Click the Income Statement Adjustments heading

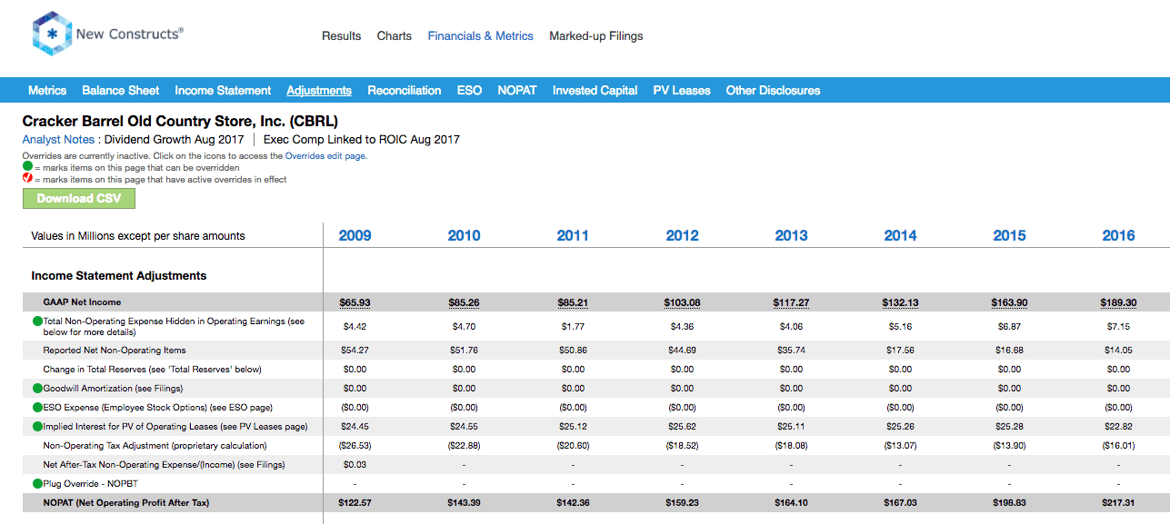coord(119,276)
